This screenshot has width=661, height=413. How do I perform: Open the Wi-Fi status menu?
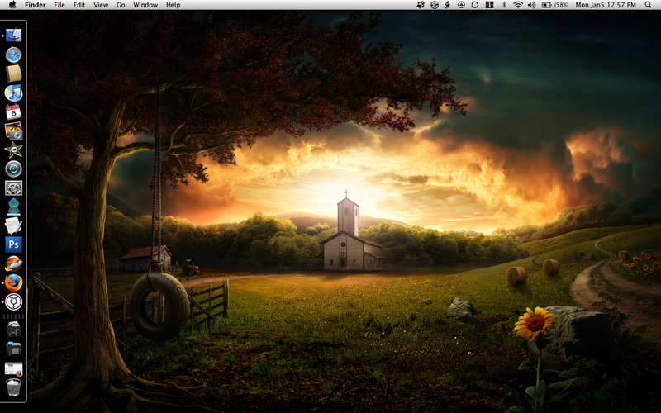[x=518, y=5]
